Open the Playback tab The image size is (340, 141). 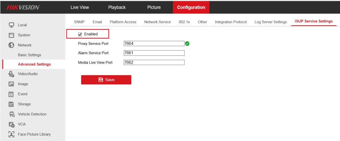[x=117, y=7]
